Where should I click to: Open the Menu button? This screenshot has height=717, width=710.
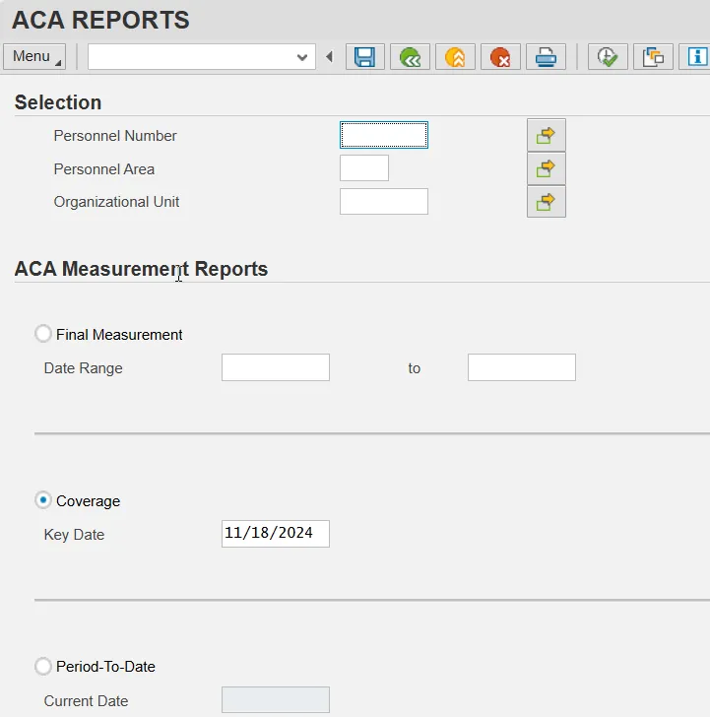(x=34, y=57)
